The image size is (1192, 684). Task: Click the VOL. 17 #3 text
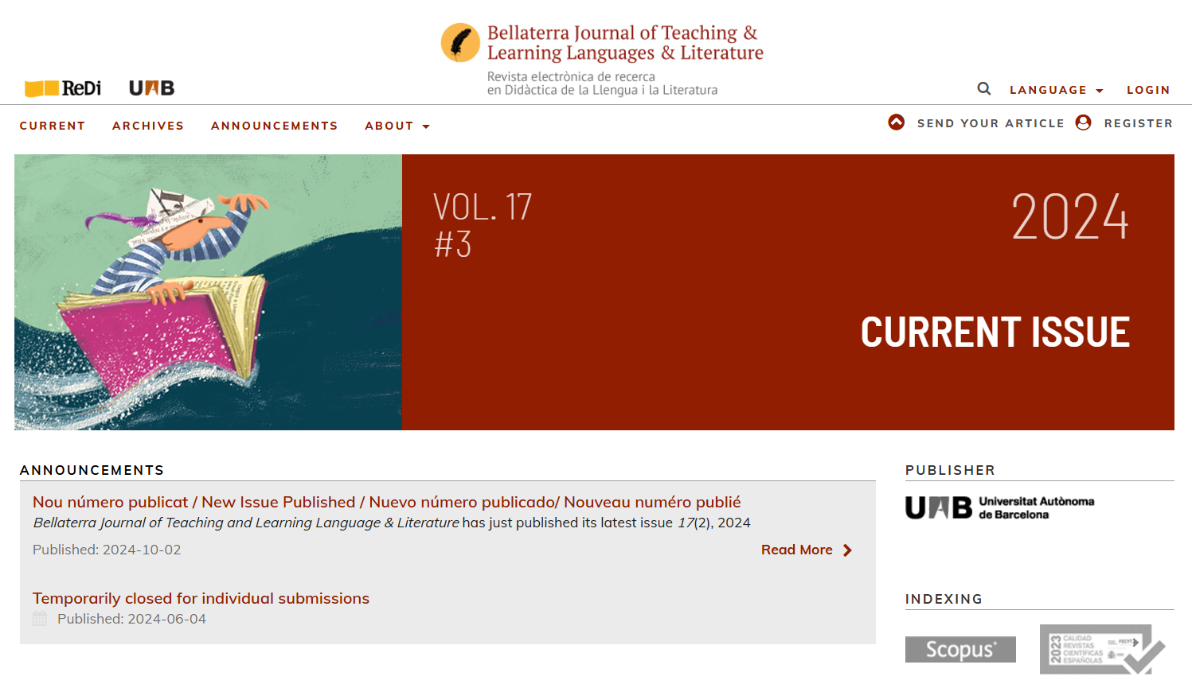point(483,225)
